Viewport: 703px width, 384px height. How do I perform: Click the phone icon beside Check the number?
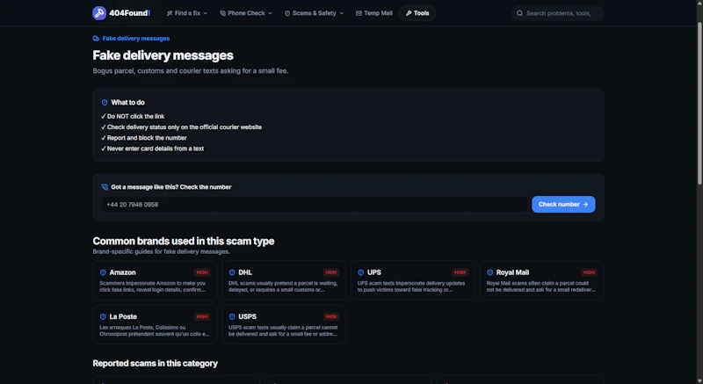(105, 187)
